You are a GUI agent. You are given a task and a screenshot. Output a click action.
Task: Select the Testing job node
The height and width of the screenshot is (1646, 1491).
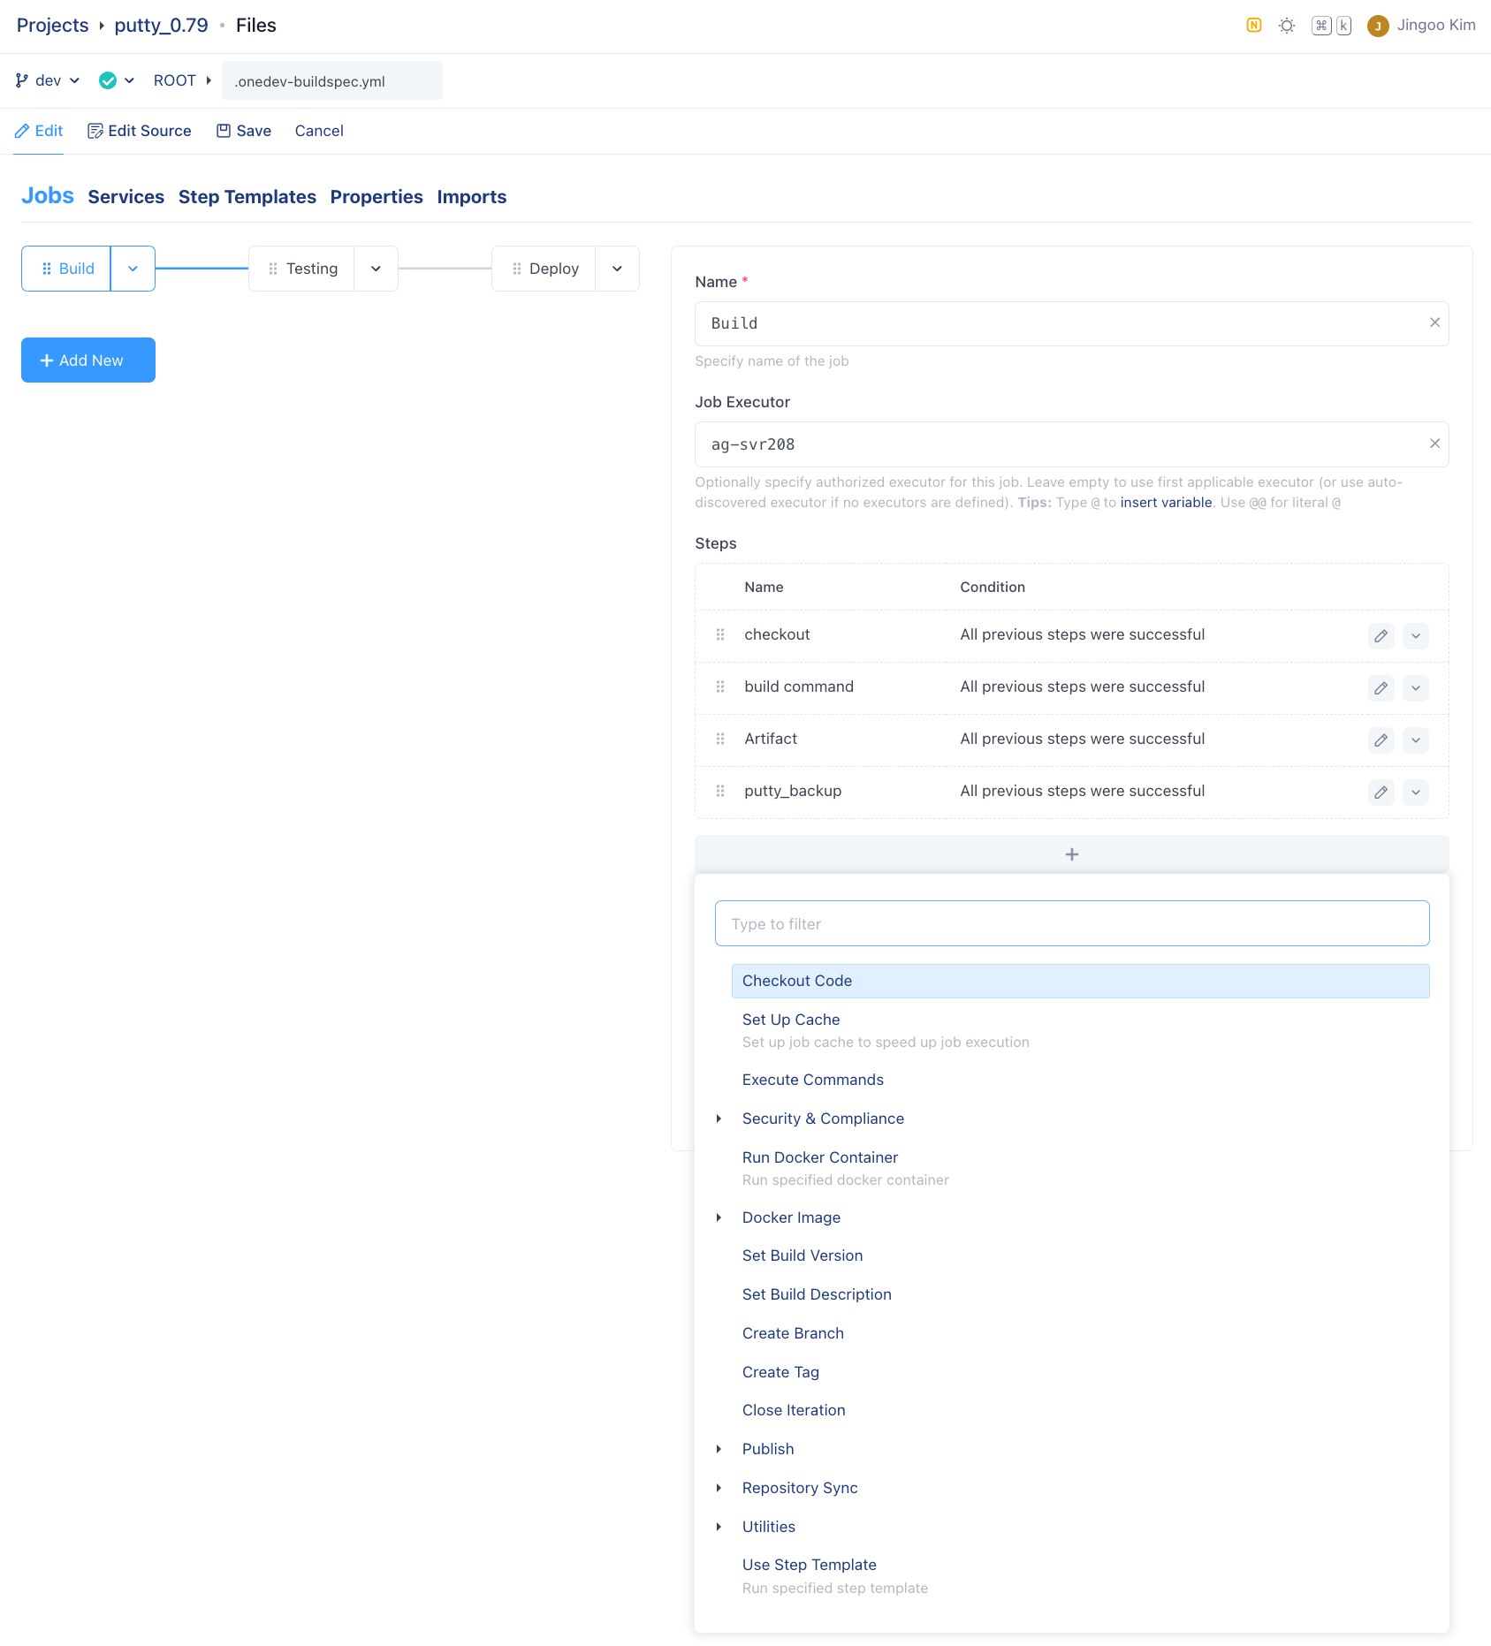pyautogui.click(x=302, y=269)
